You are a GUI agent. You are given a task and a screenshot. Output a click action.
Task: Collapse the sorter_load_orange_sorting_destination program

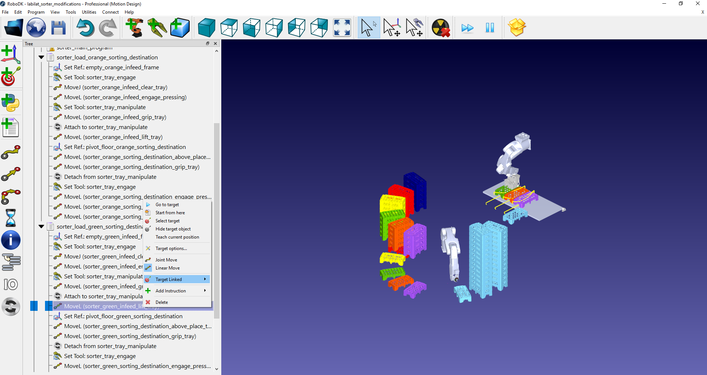click(41, 58)
